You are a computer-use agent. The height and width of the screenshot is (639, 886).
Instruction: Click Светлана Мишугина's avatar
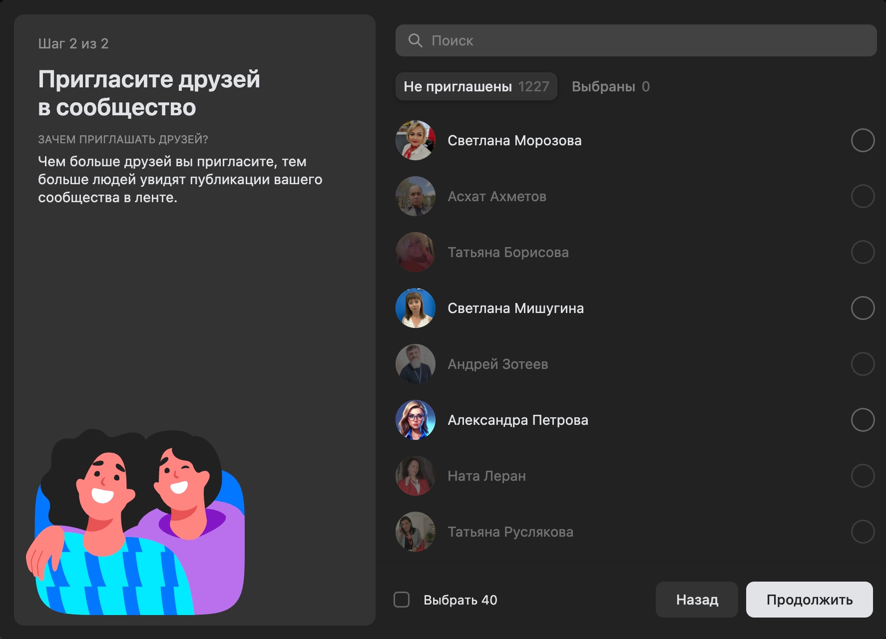click(x=416, y=308)
